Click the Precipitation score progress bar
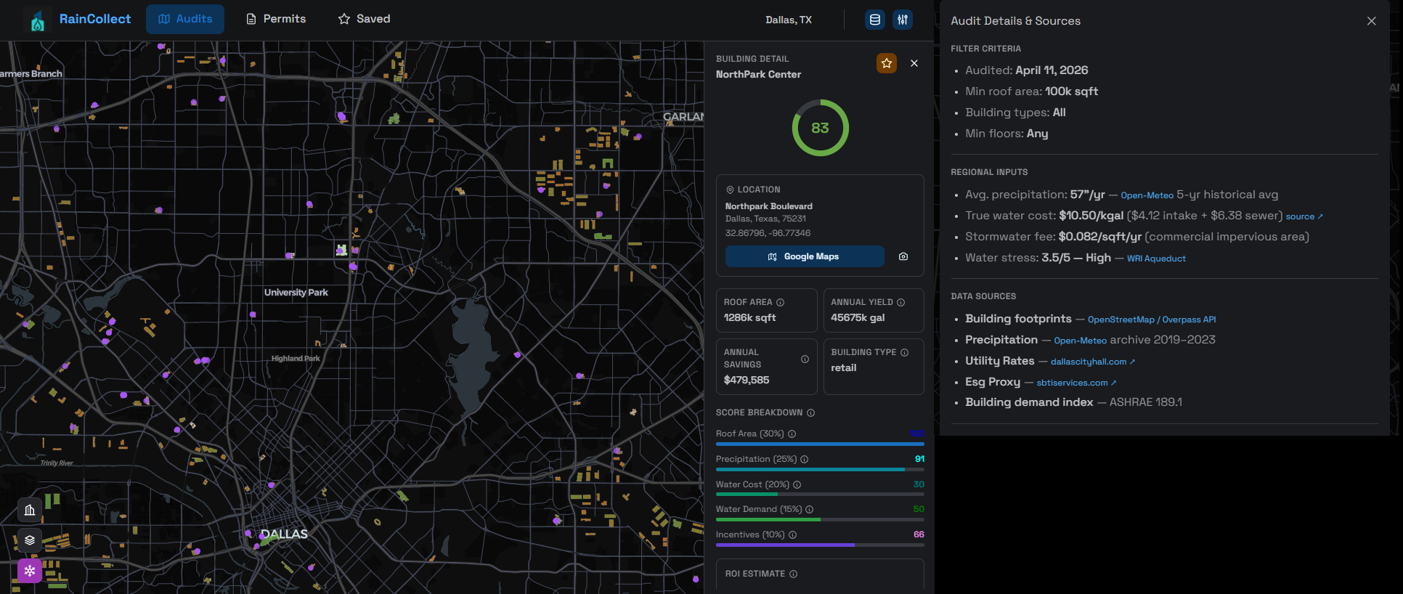 pyautogui.click(x=820, y=470)
